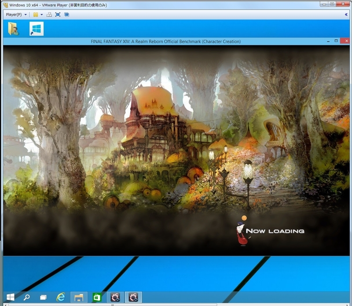Launch Internet Explorer from the taskbar
Image resolution: width=352 pixels, height=306 pixels.
(x=61, y=297)
